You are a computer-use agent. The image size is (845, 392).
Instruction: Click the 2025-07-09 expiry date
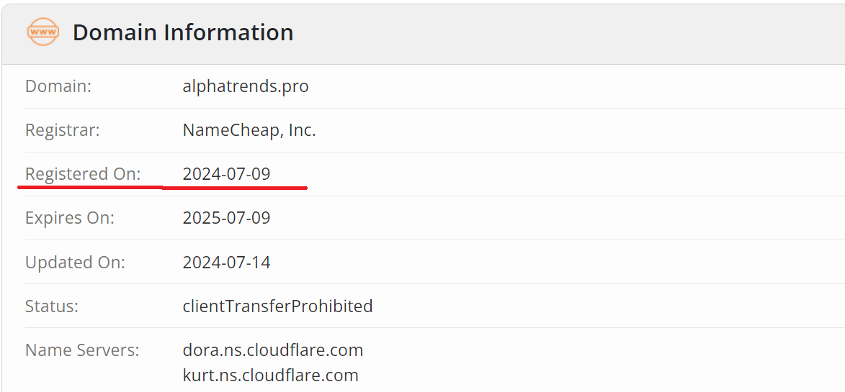226,218
